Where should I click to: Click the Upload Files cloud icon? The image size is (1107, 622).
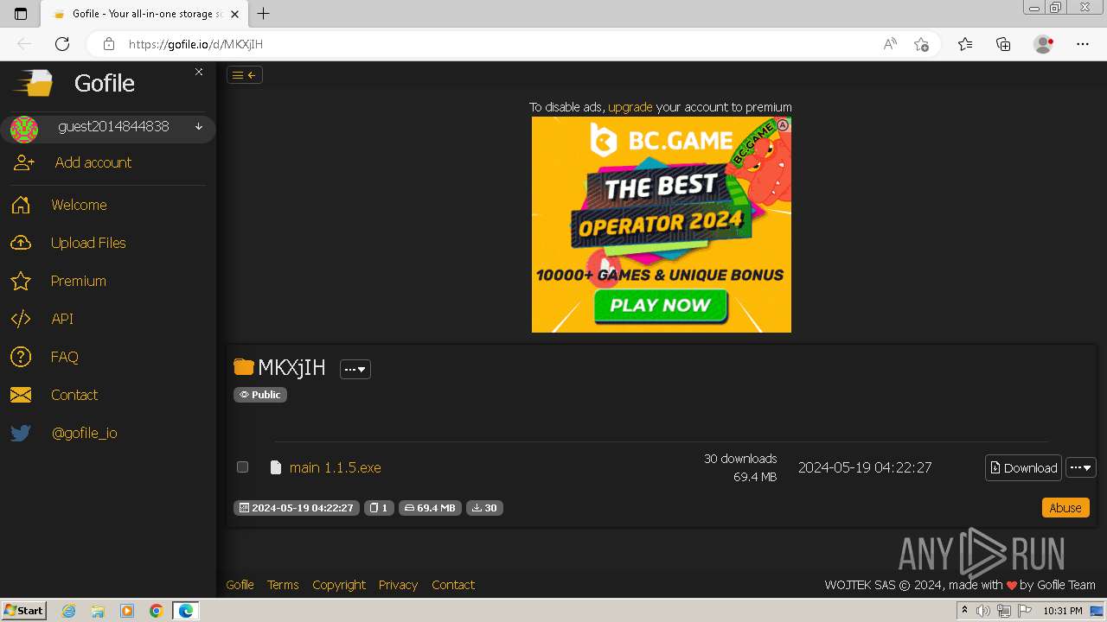tap(21, 243)
